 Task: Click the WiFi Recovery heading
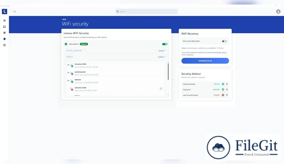(x=190, y=34)
